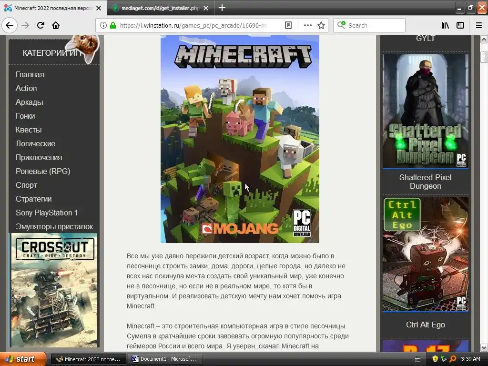Open the Аркады category
This screenshot has height=366, width=488.
(x=29, y=102)
